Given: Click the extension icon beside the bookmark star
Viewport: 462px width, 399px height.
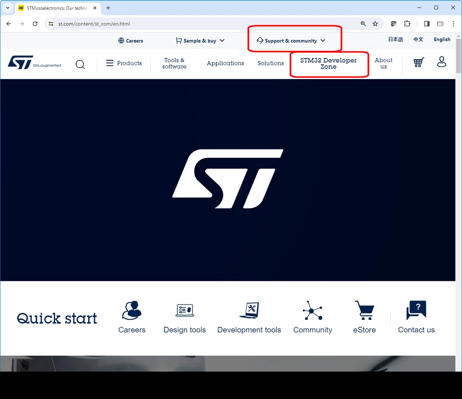Looking at the screenshot, I should click(393, 24).
